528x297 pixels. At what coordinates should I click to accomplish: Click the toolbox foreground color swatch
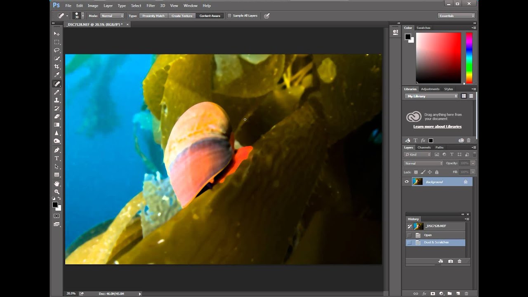55,205
